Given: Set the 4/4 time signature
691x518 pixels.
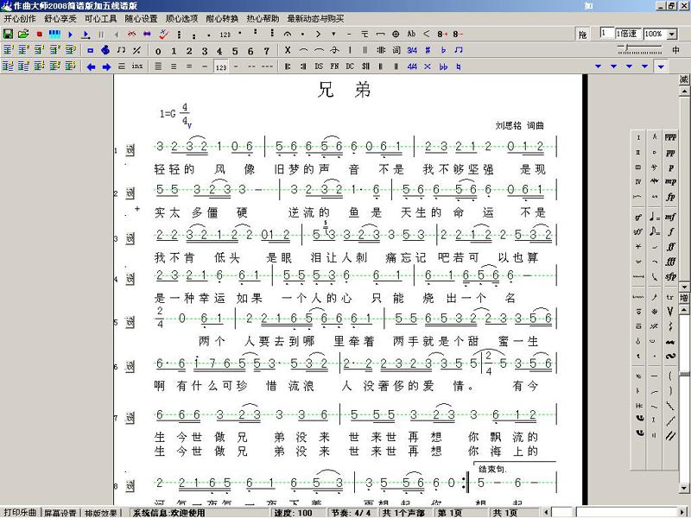Looking at the screenshot, I should coord(412,66).
